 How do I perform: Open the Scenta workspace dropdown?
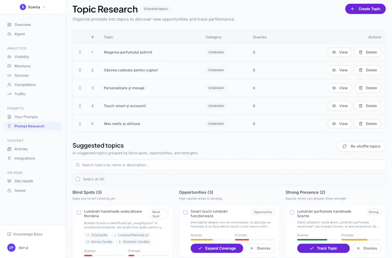tap(33, 7)
